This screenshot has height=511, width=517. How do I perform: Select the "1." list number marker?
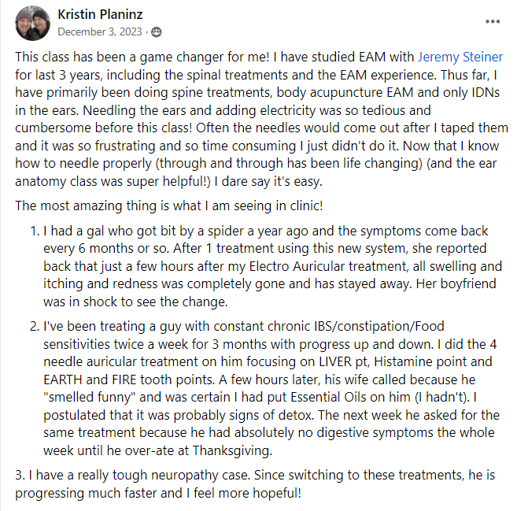35,231
